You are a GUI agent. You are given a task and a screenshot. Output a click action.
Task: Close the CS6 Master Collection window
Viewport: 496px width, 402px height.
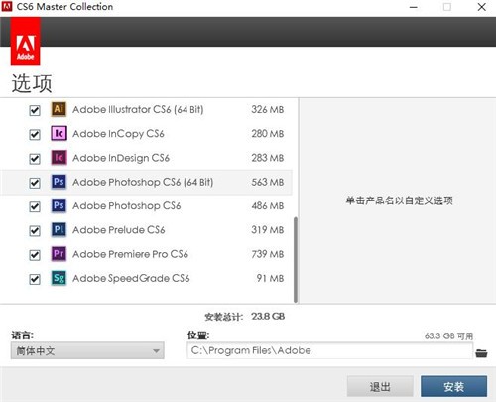[482, 7]
